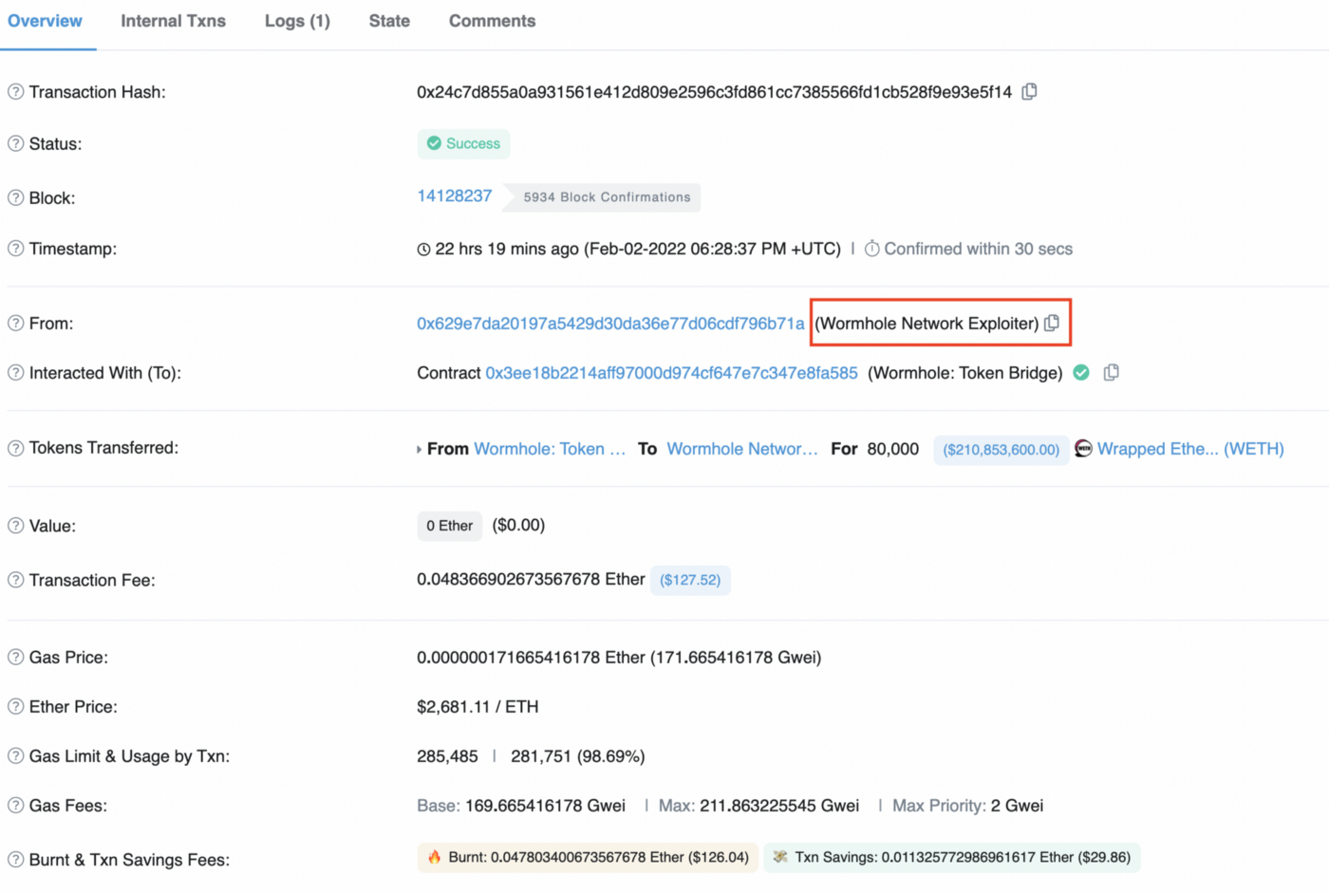This screenshot has width=1329, height=892.
Task: Click the clock icon beside the timestamp
Action: 423,250
